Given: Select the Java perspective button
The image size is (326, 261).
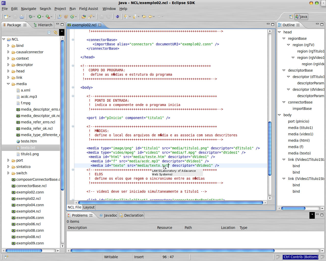Looking at the screenshot, I should point(301,17).
